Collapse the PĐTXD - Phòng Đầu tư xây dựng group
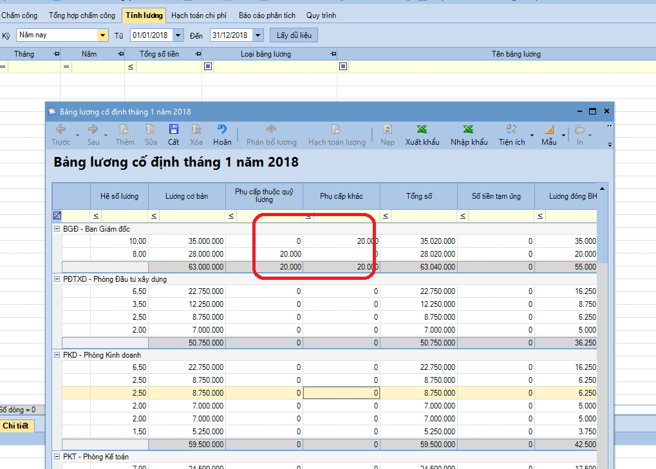Image resolution: width=656 pixels, height=469 pixels. (x=57, y=279)
